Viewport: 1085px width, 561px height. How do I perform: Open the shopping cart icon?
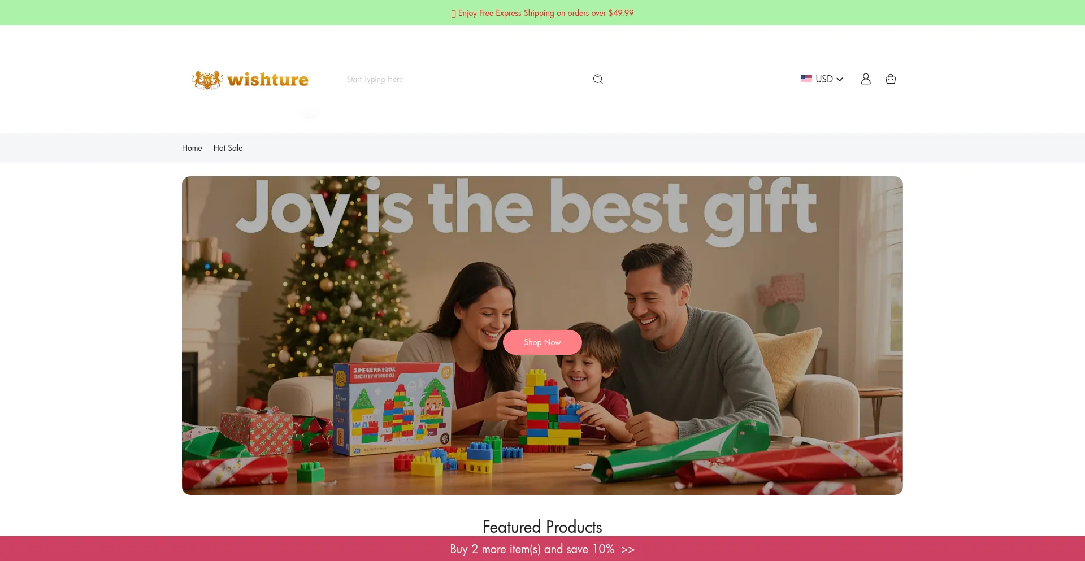tap(891, 79)
